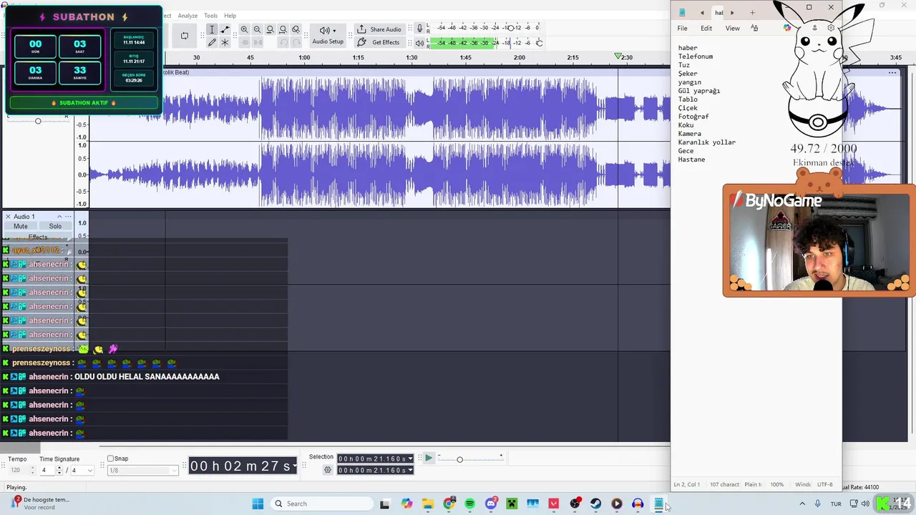Viewport: 916px width, 515px height.
Task: Click the time signature numerator field
Action: [46, 470]
